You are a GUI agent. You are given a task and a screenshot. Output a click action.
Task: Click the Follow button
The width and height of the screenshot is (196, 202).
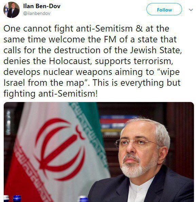click(x=164, y=9)
